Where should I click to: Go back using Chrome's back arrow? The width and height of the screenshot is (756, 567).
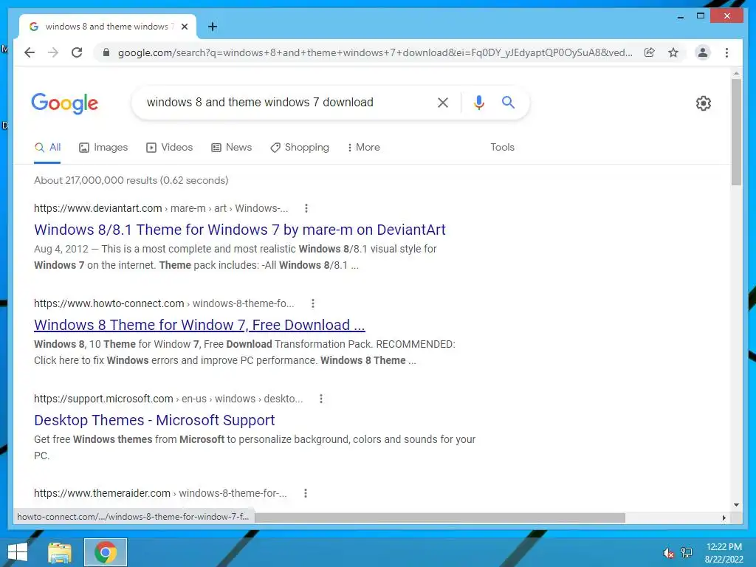(30, 52)
